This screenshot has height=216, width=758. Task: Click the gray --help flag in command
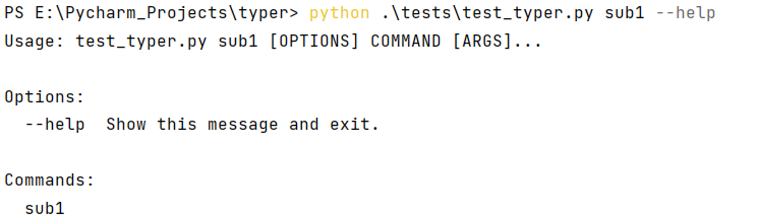click(686, 14)
